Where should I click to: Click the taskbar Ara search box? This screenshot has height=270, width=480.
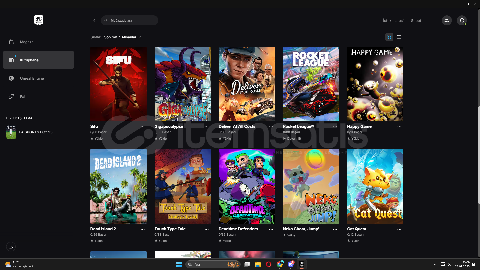pyautogui.click(x=213, y=264)
